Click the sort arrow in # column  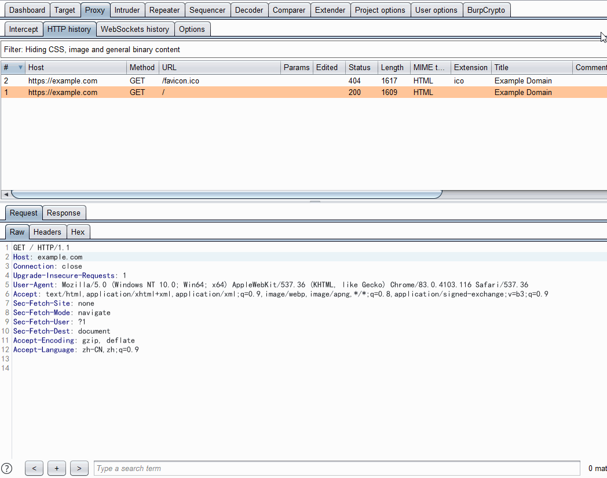(21, 67)
